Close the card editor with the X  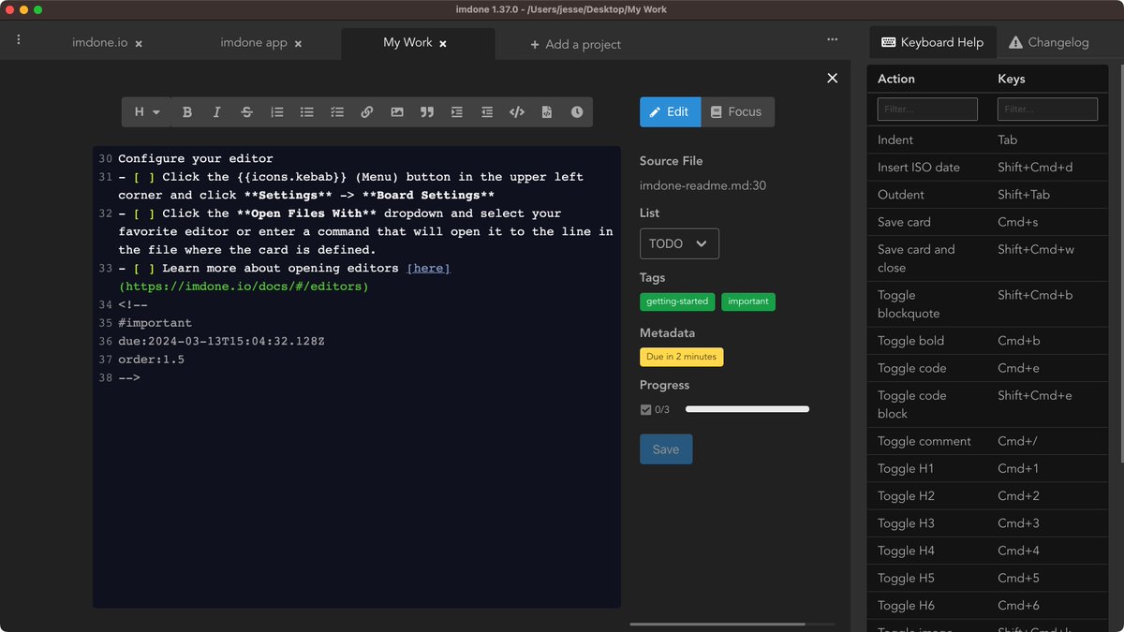pyautogui.click(x=832, y=79)
